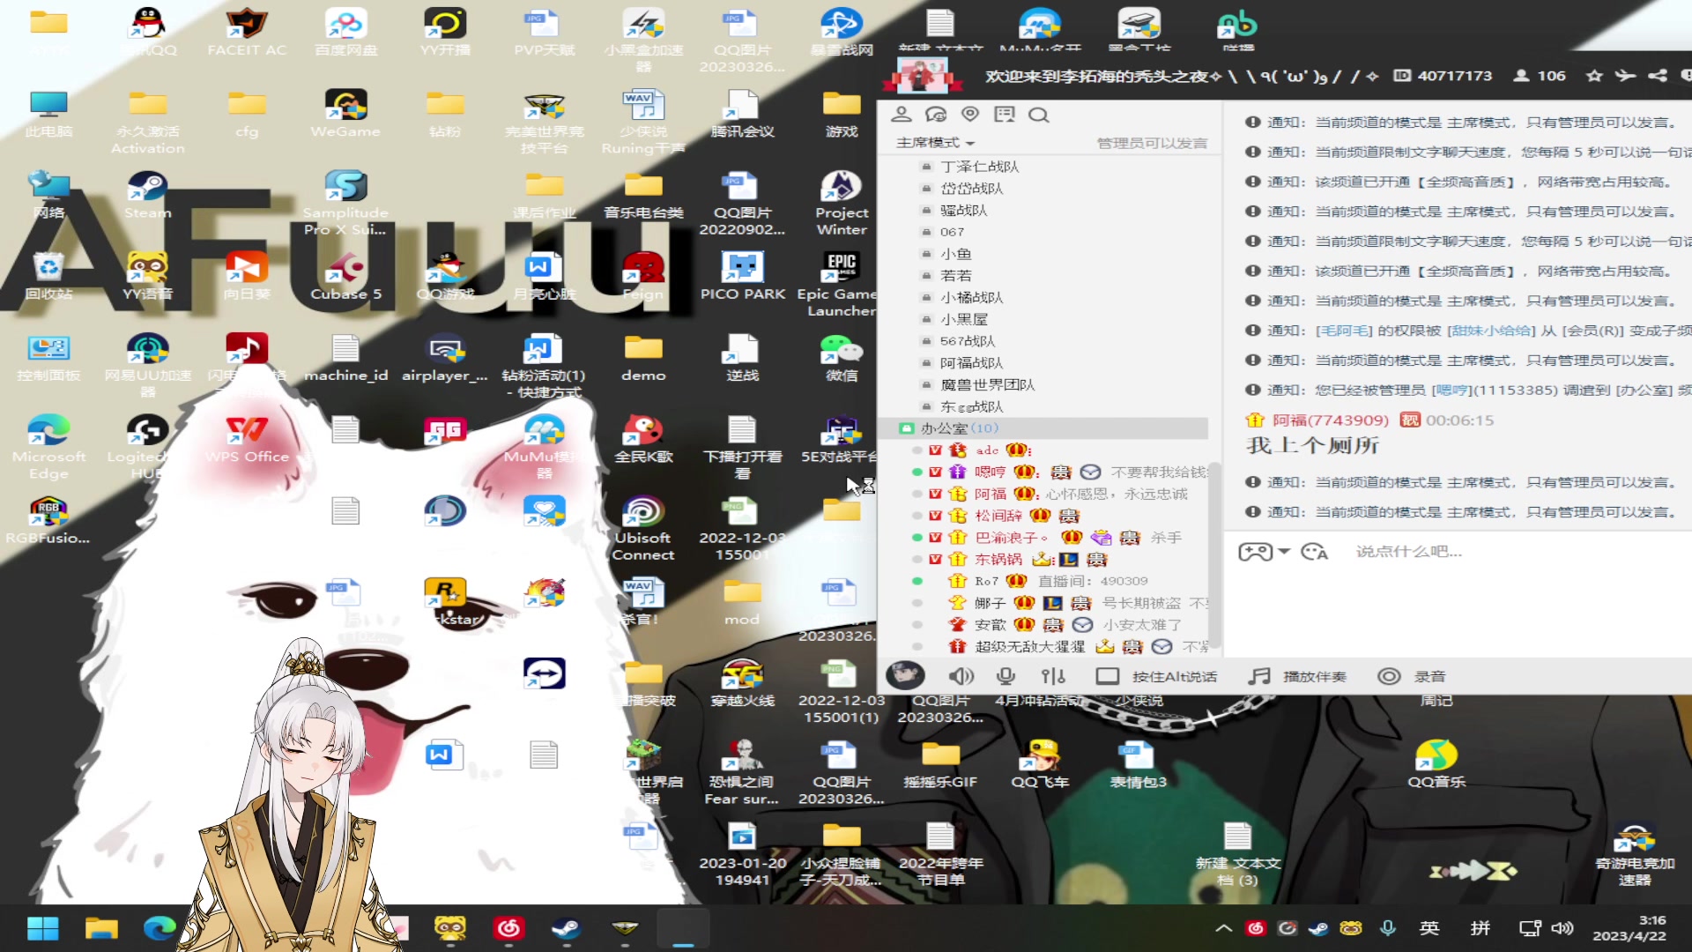Screen dimensions: 1692x952
Task: Select 567战队 sub-channel
Action: pyautogui.click(x=967, y=341)
